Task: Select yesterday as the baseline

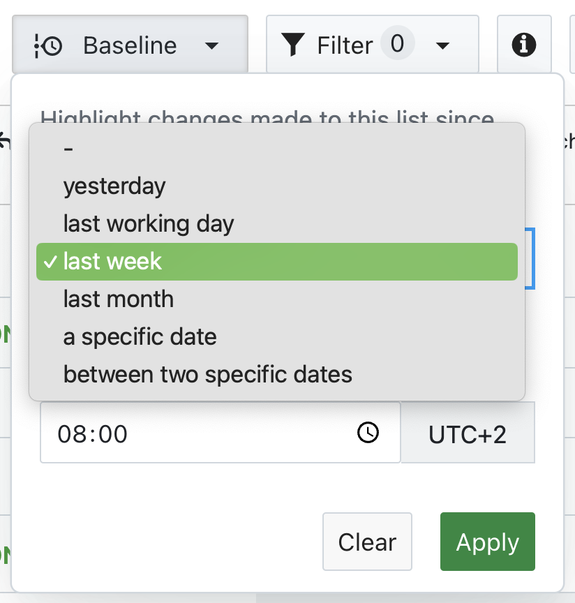Action: (114, 186)
